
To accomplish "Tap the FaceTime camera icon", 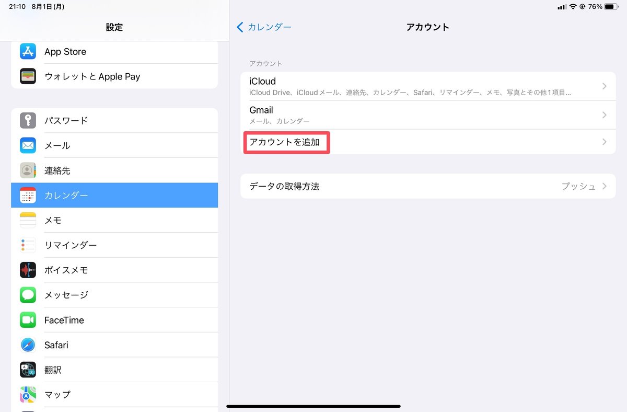I will (28, 320).
